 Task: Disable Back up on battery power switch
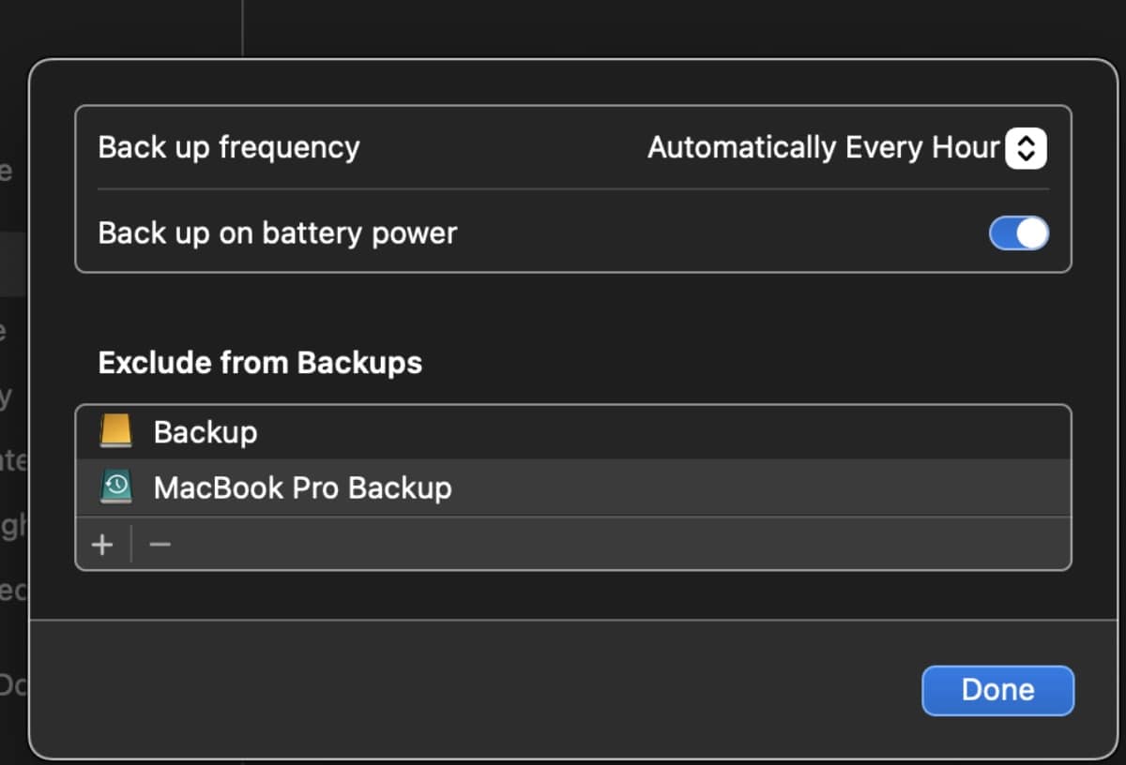point(1019,233)
